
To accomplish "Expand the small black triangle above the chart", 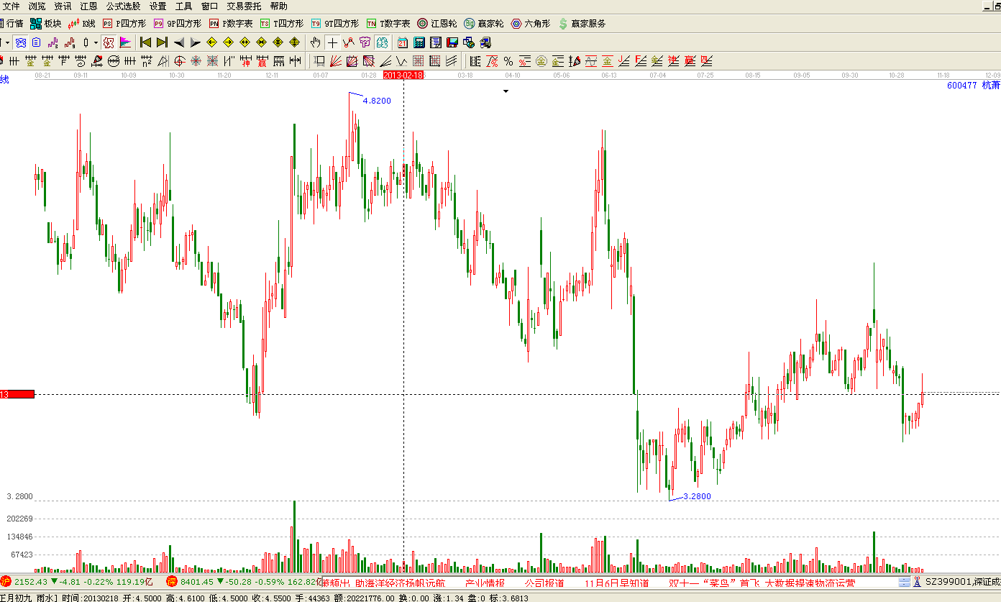I will pos(506,91).
